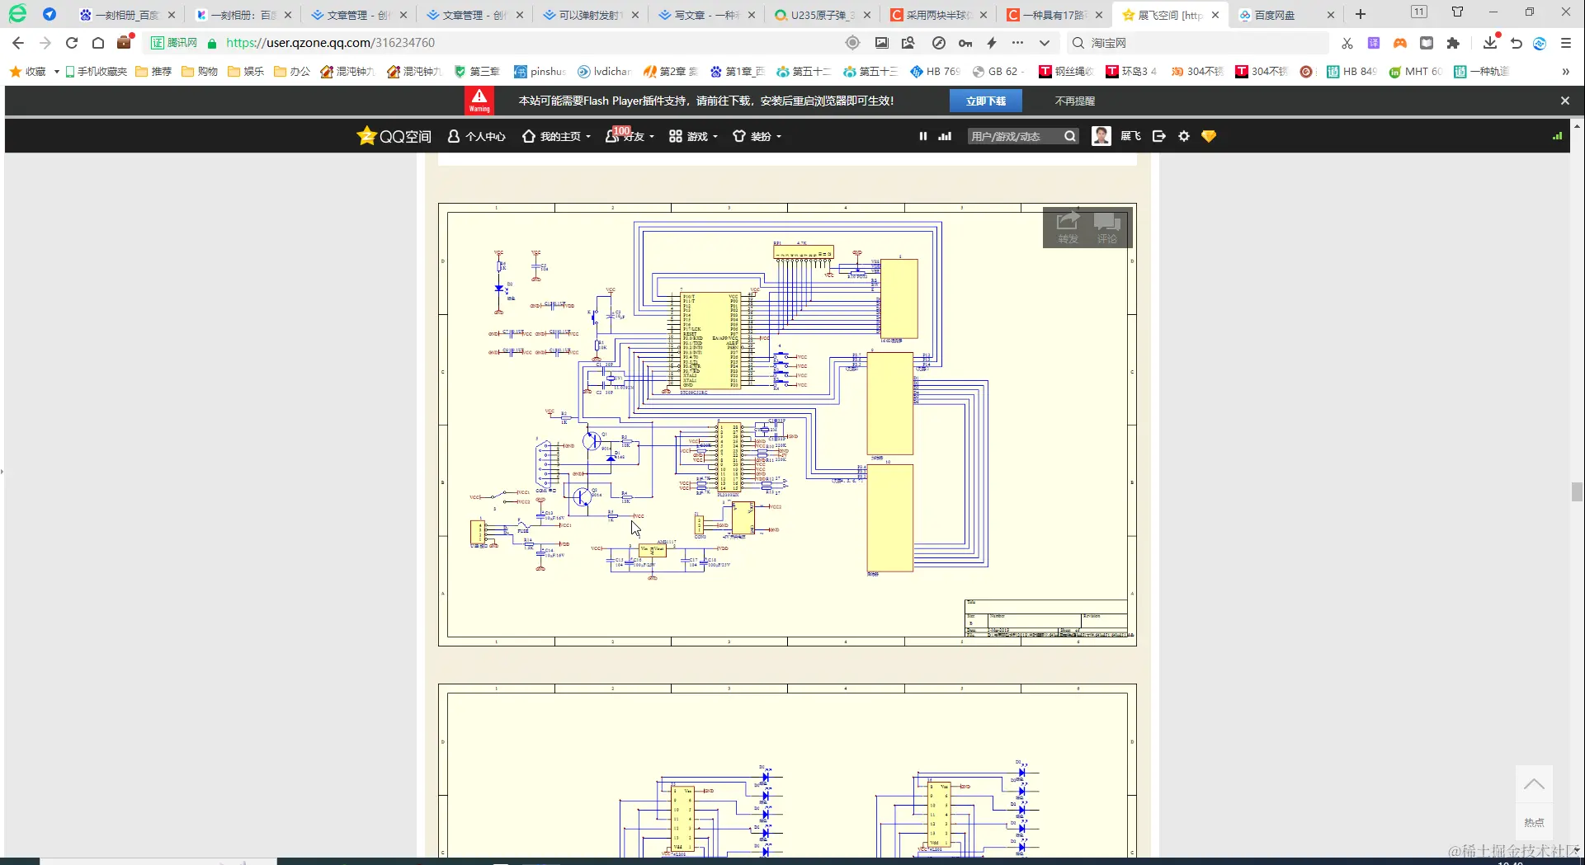The image size is (1585, 865).
Task: Switch to the 百度网盘 browser tab
Action: tap(1275, 15)
